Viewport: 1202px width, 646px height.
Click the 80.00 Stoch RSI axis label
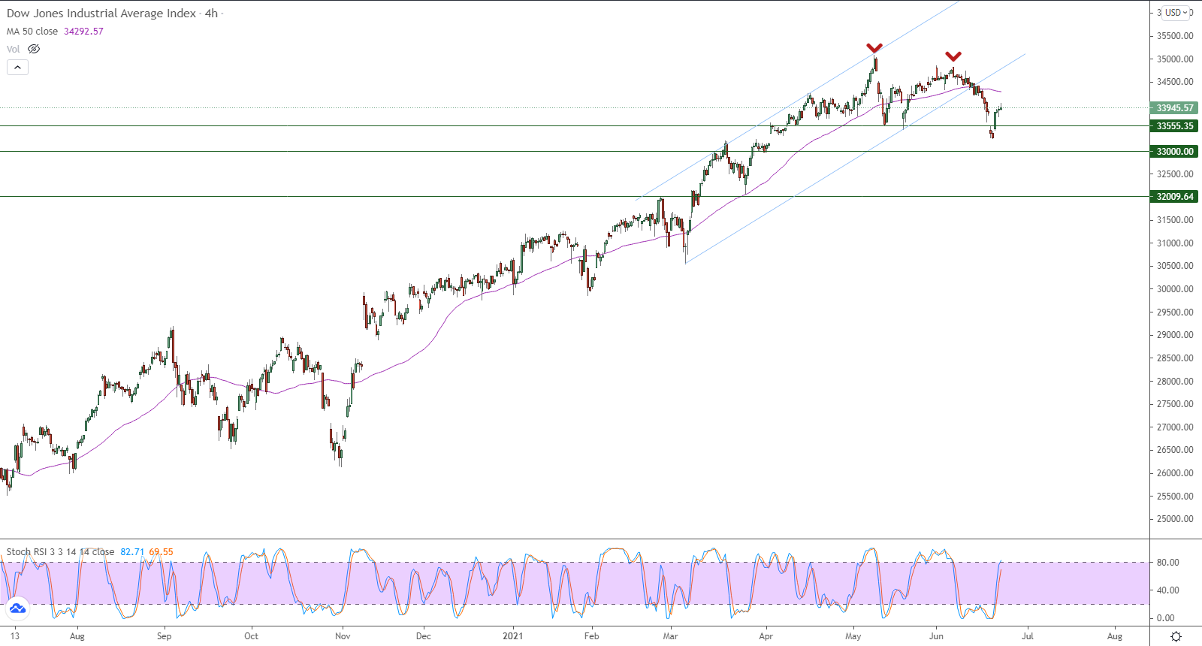point(1167,563)
